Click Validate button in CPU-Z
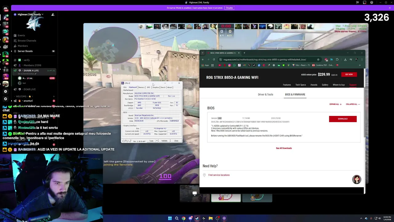 [x=164, y=141]
